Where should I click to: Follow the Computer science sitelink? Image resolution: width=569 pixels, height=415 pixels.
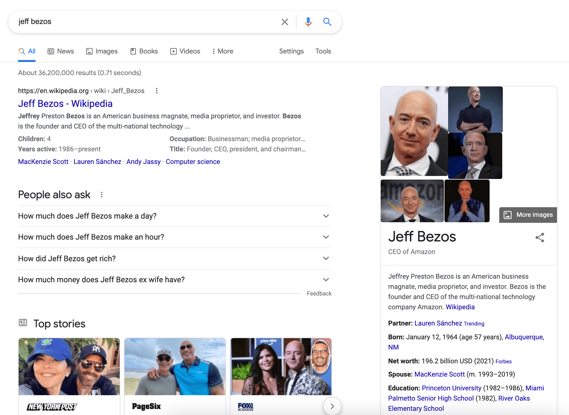(193, 162)
